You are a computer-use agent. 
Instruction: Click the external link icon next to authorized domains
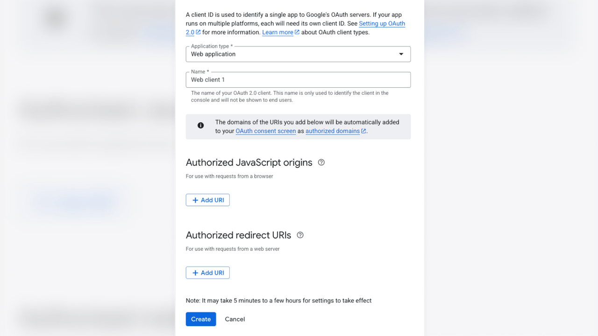click(x=363, y=131)
